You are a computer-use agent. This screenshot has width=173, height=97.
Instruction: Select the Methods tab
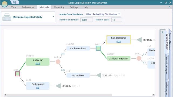click(x=44, y=7)
